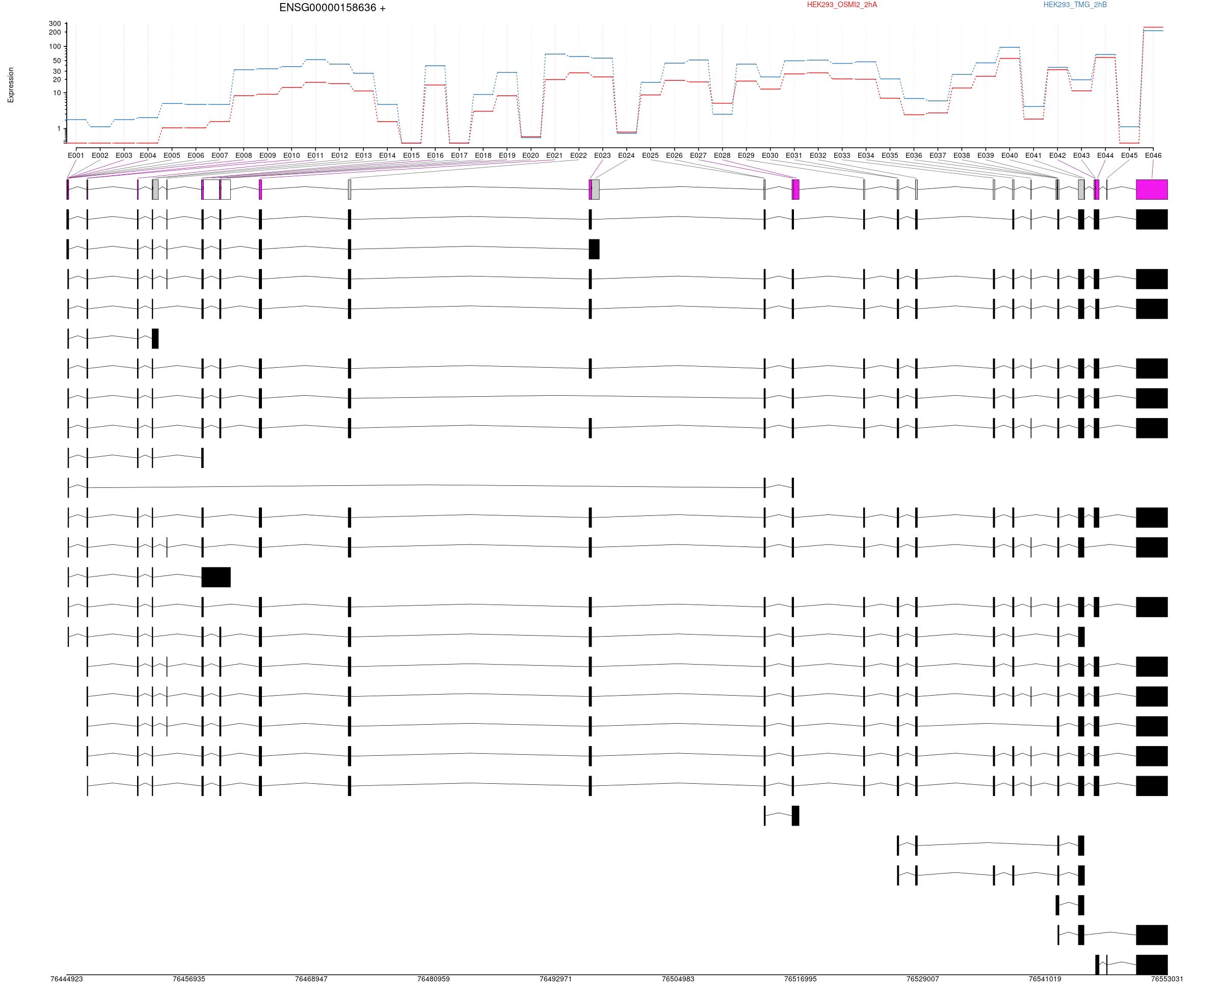Screen dimensions: 1223x988
Task: Click genomic coordinate 76456935
Action: (189, 979)
